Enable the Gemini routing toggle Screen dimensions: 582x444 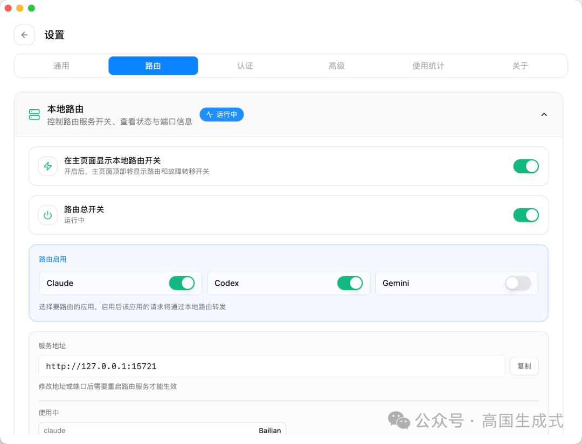[x=518, y=283]
